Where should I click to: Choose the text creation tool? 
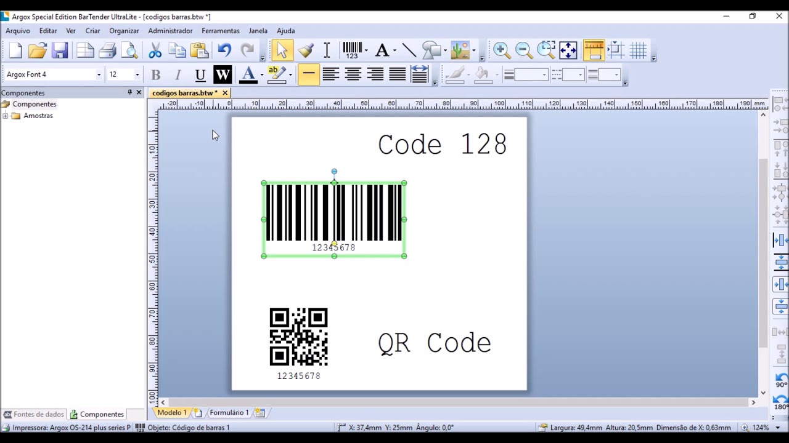[382, 50]
